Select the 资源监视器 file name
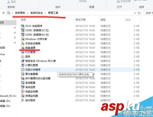The width and height of the screenshot is (153, 117). click(32, 96)
